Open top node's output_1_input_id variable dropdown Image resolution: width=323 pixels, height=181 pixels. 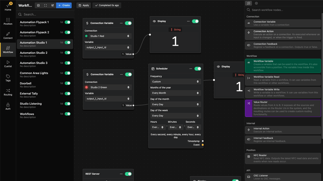(x=108, y=47)
